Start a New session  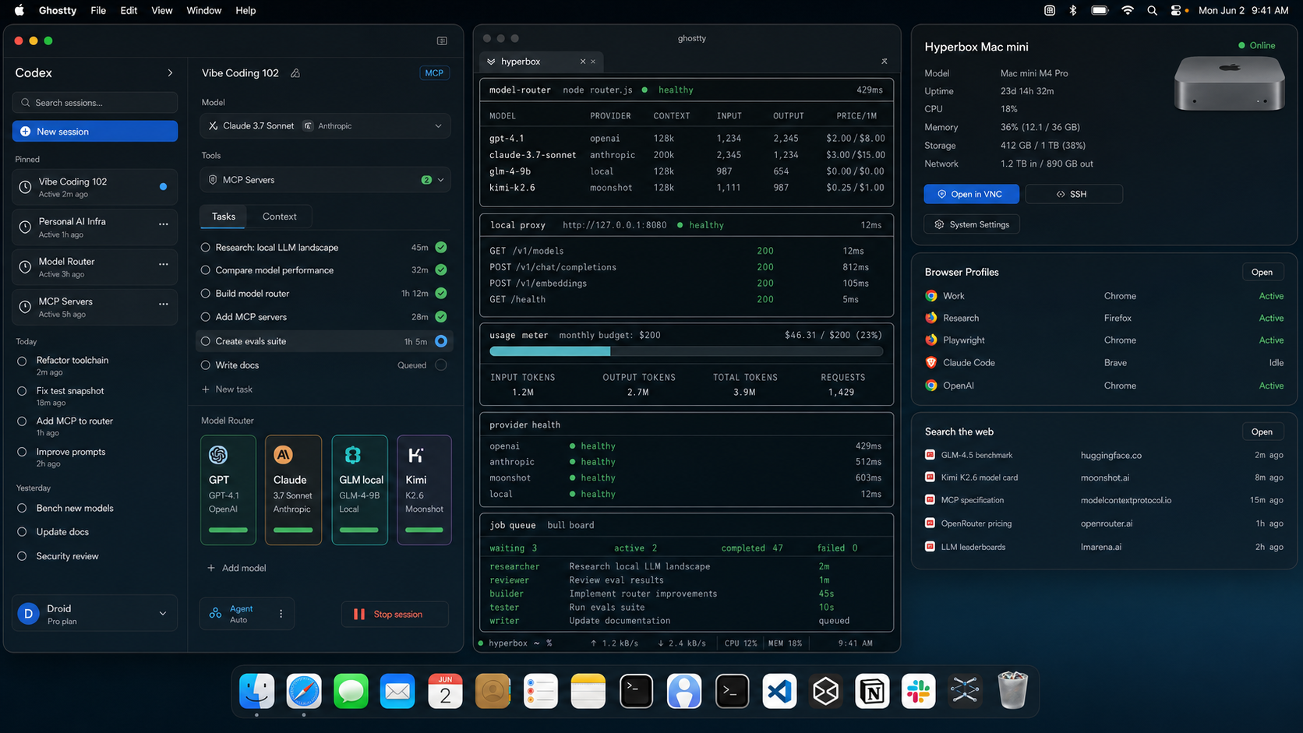pos(94,131)
